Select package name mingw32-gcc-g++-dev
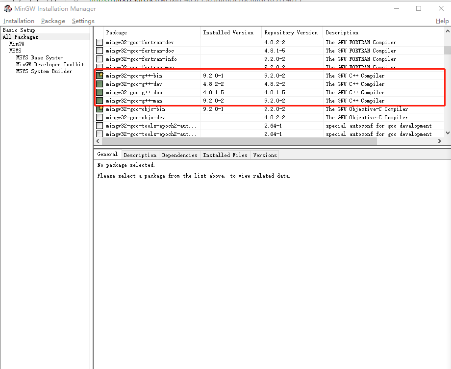451x369 pixels. [x=134, y=84]
